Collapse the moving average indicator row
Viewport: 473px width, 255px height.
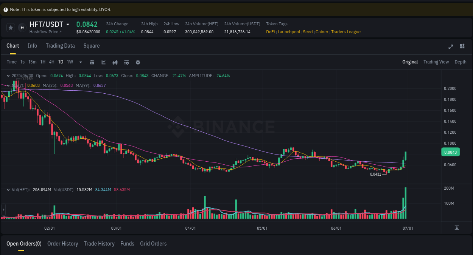(8, 85)
